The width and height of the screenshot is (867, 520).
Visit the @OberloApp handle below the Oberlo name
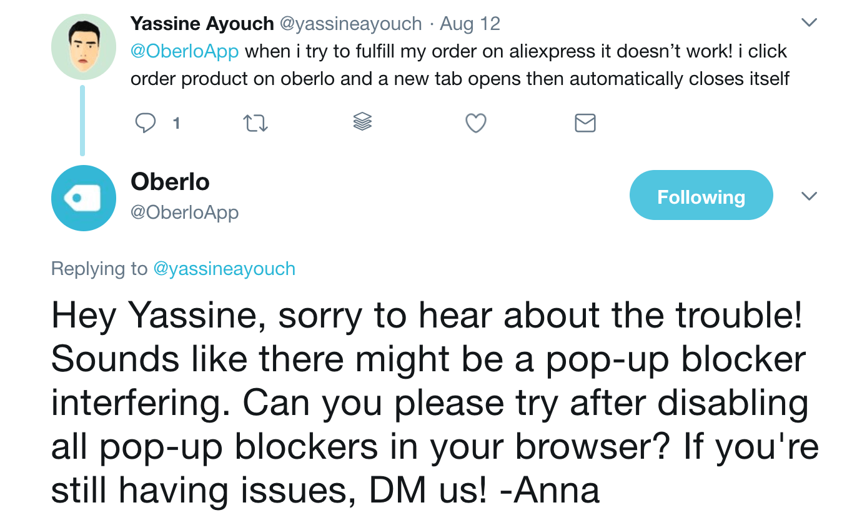(184, 212)
